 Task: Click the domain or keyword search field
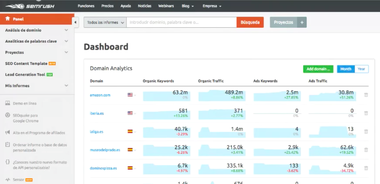[181, 22]
